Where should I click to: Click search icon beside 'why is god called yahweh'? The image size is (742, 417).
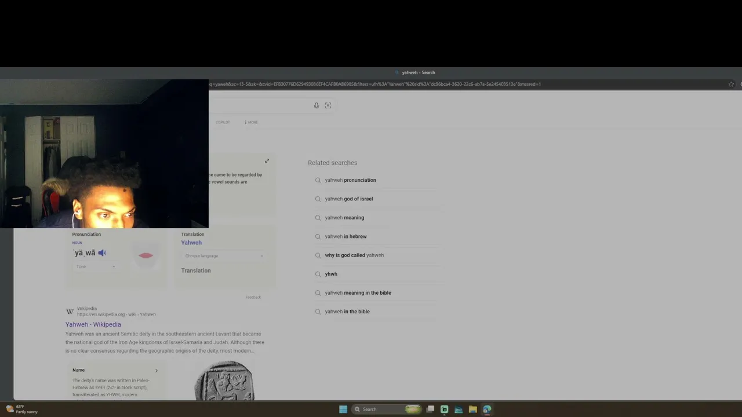318,255
